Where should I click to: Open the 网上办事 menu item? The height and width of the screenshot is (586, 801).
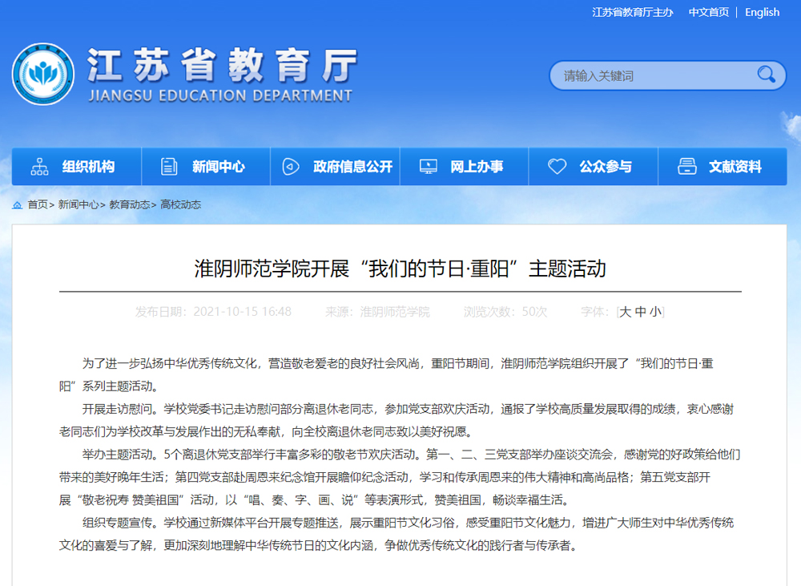point(477,167)
